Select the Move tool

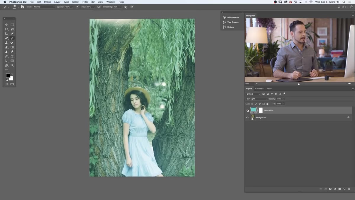click(x=6, y=25)
